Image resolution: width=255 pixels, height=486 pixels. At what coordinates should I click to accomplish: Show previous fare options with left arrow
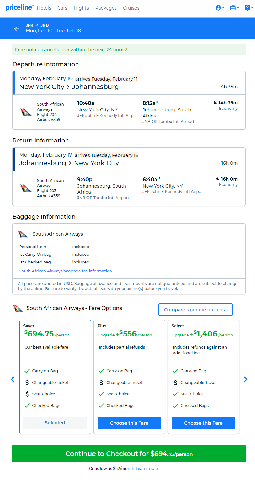13,379
